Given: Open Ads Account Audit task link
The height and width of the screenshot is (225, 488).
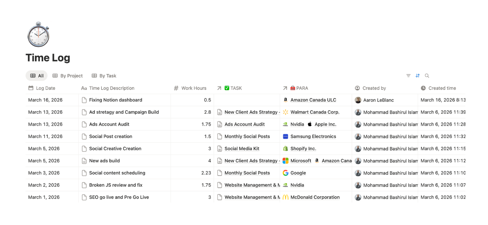Looking at the screenshot, I should point(245,124).
